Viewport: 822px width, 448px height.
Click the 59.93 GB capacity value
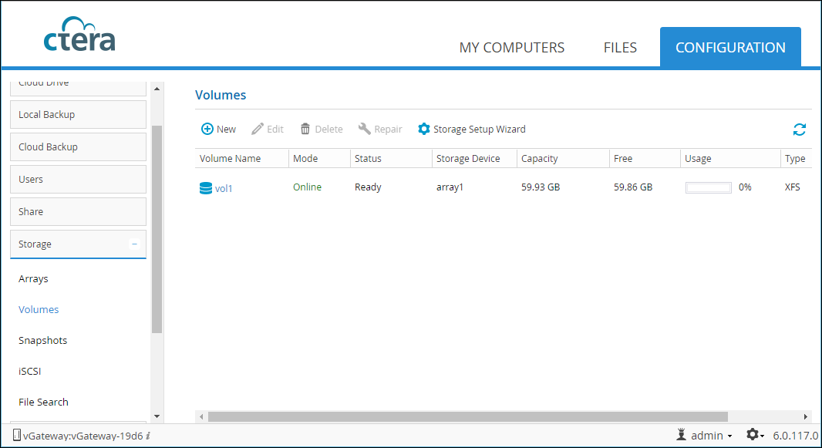[x=541, y=187]
